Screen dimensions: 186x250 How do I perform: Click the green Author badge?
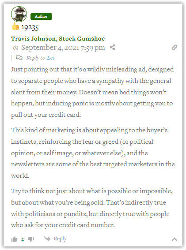tap(41, 16)
